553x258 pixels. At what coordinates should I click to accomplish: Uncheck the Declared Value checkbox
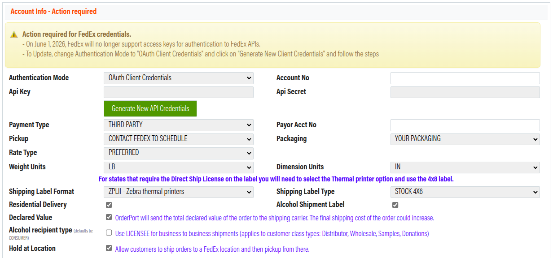click(x=109, y=217)
